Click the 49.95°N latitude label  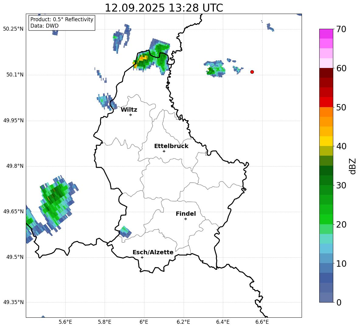[13, 120]
